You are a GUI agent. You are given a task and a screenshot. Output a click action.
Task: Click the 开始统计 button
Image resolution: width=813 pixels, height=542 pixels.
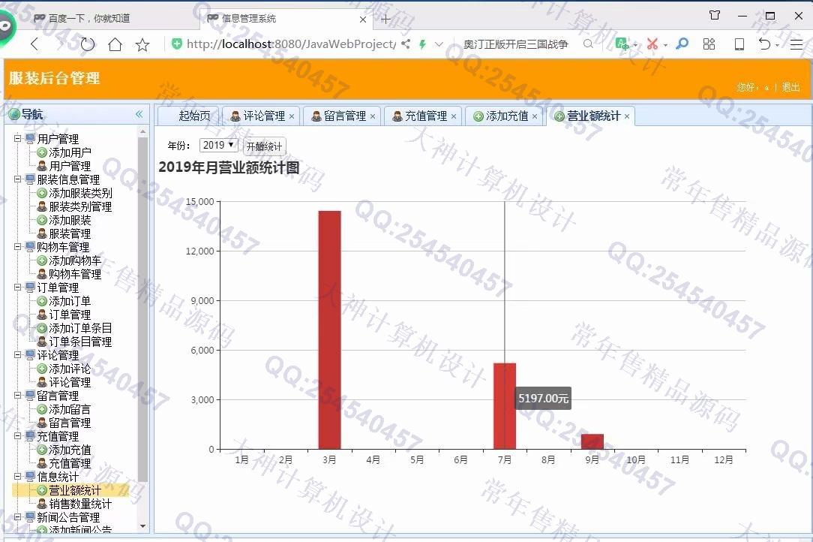[264, 146]
